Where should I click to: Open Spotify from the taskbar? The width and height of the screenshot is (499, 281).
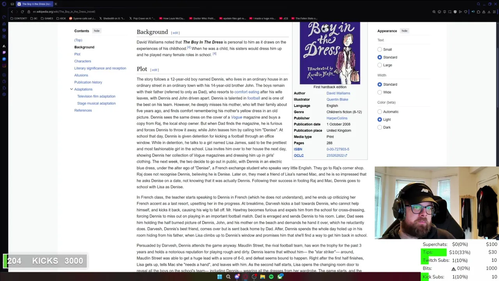point(271,277)
